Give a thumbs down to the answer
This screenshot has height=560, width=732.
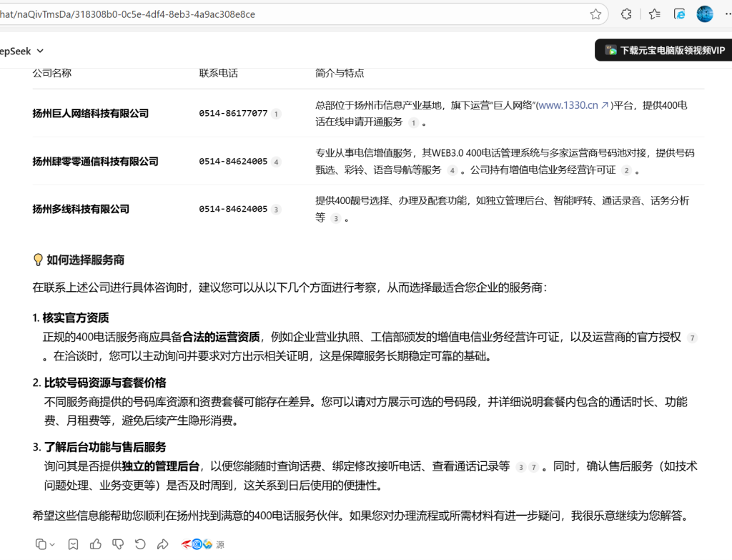[x=117, y=544]
